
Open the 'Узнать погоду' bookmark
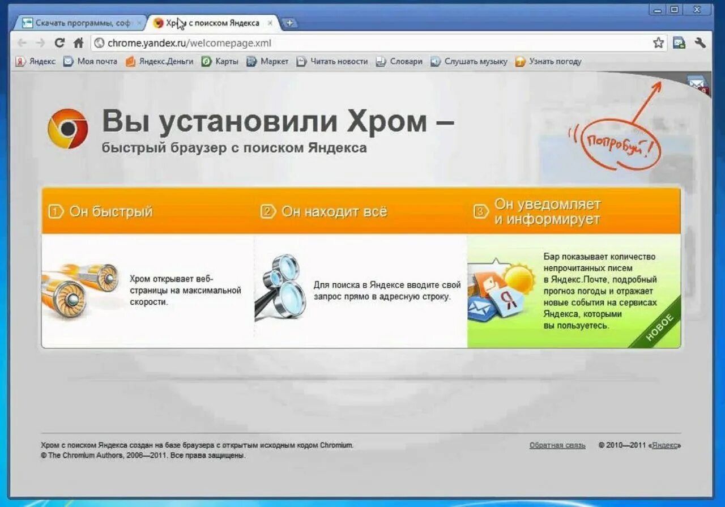(548, 61)
